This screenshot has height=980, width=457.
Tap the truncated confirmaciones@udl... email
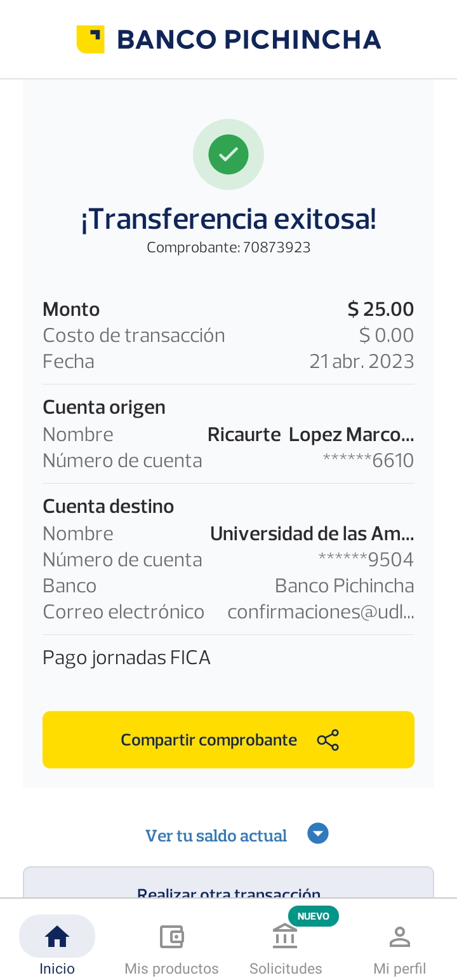coord(321,611)
